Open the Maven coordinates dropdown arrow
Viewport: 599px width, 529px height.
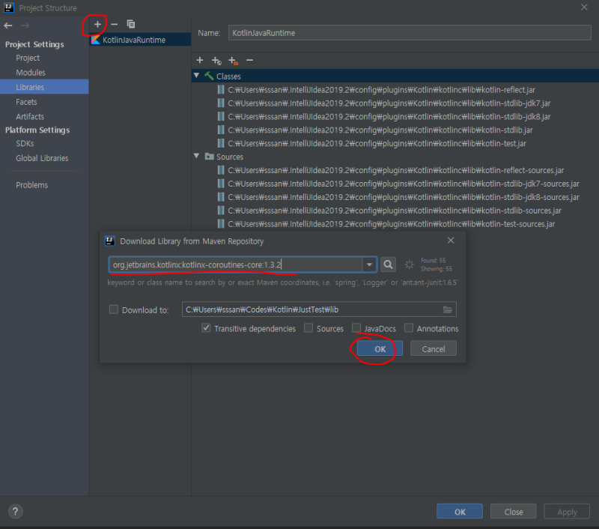pos(369,264)
